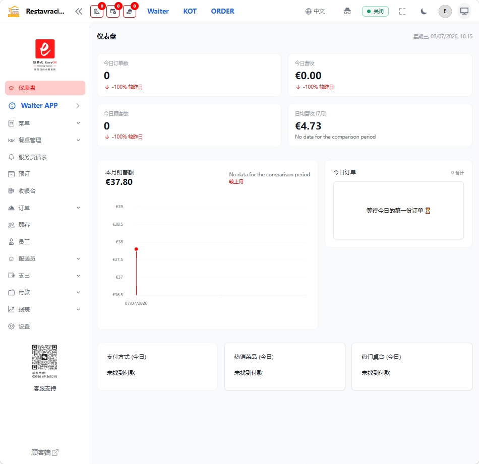The width and height of the screenshot is (479, 464).
Task: Click the 订单 cloche icon
Action: click(11, 208)
